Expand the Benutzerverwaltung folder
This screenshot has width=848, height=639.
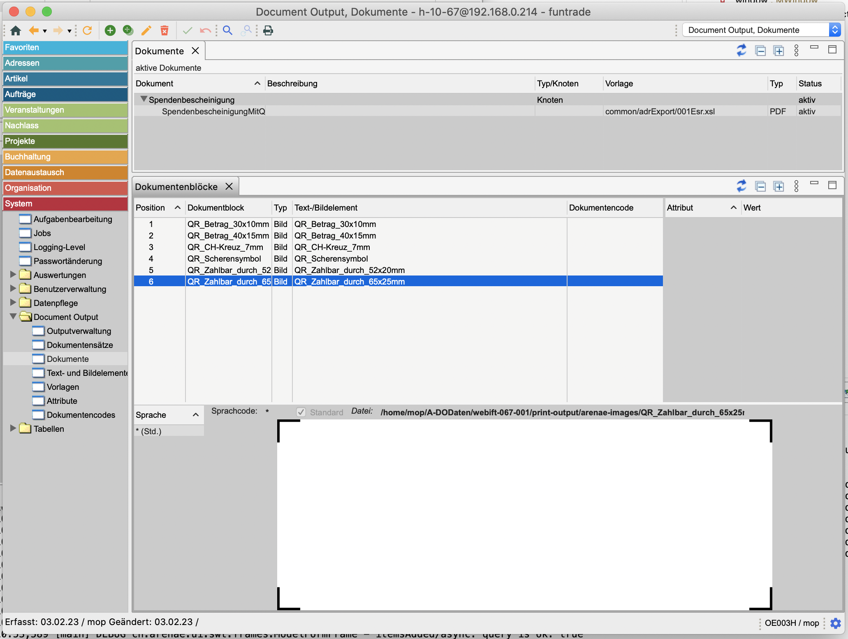pyautogui.click(x=13, y=288)
